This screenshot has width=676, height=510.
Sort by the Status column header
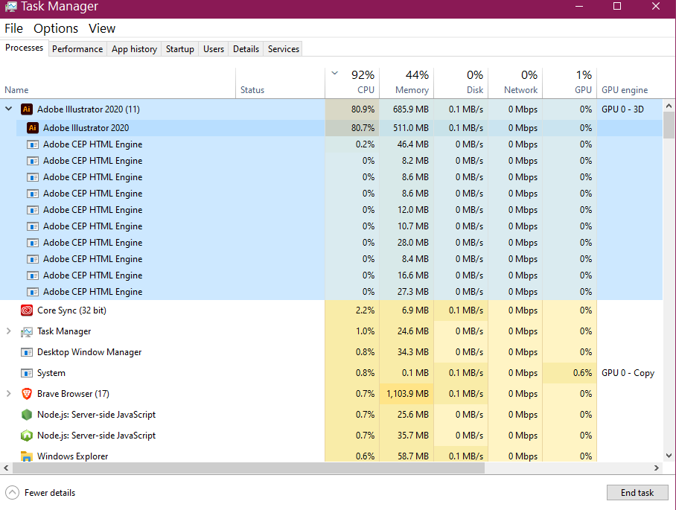[x=280, y=83]
